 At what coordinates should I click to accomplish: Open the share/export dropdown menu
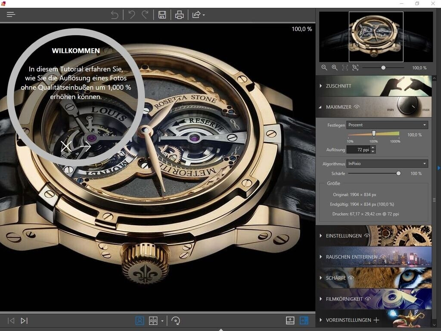click(198, 15)
